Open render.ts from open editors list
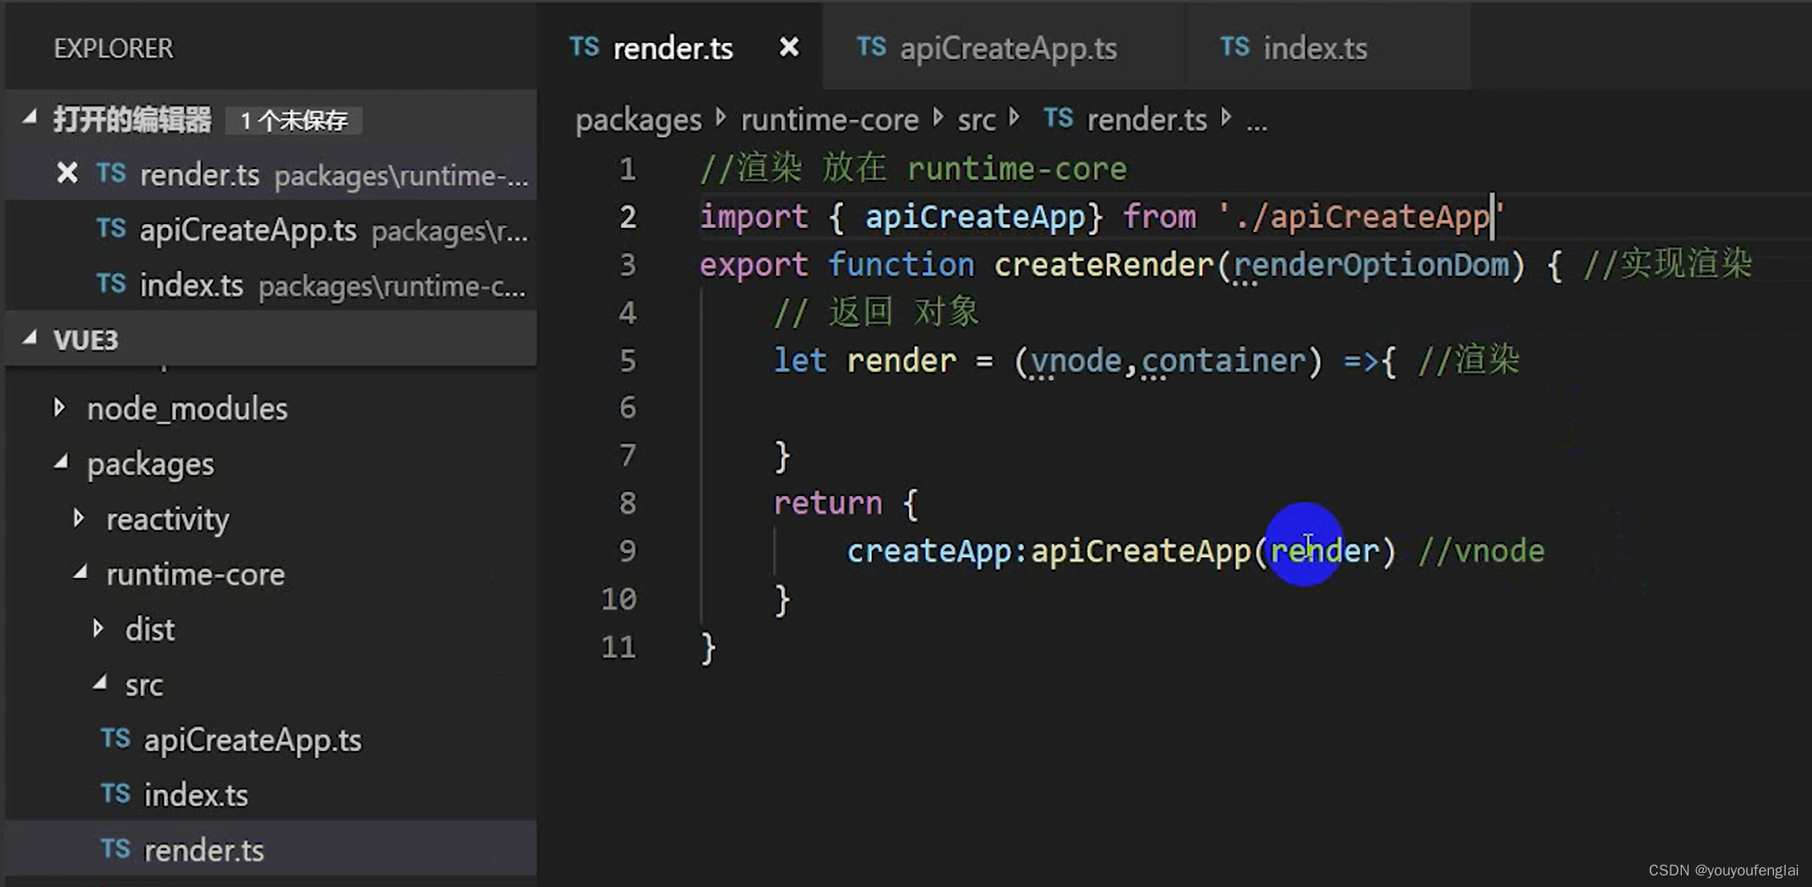This screenshot has width=1812, height=887. [x=272, y=174]
